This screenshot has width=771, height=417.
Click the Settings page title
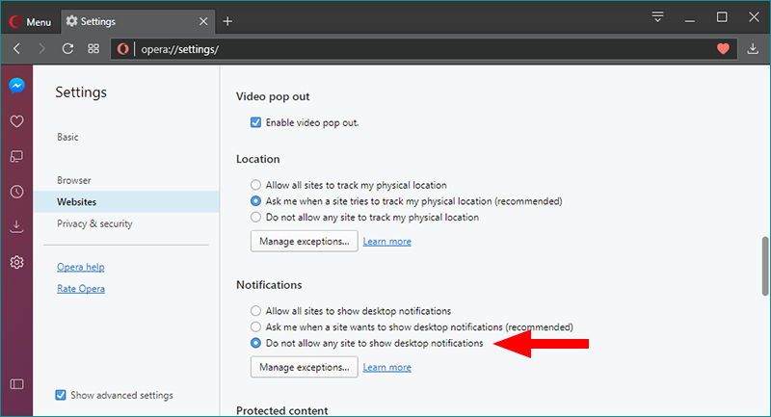click(81, 92)
